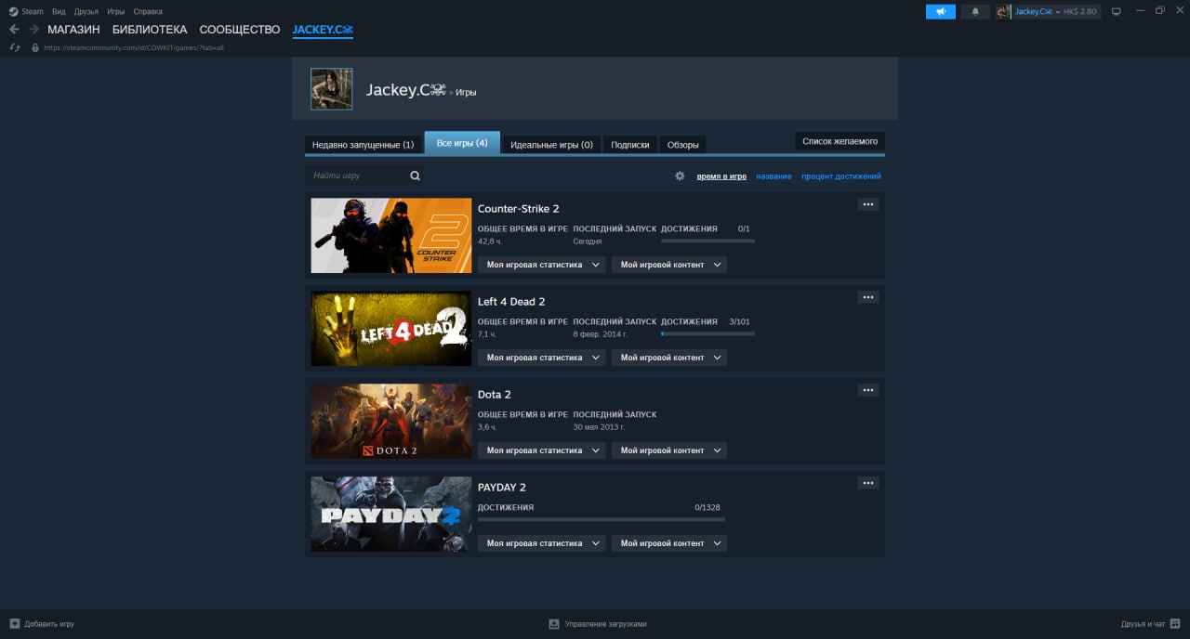Reload page with the refresh icon
The image size is (1190, 639).
pos(15,47)
